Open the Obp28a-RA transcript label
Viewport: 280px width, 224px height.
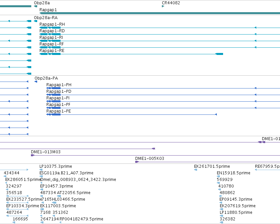(x=46, y=18)
